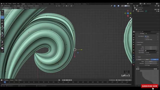Activate the Move tool

click(2, 17)
